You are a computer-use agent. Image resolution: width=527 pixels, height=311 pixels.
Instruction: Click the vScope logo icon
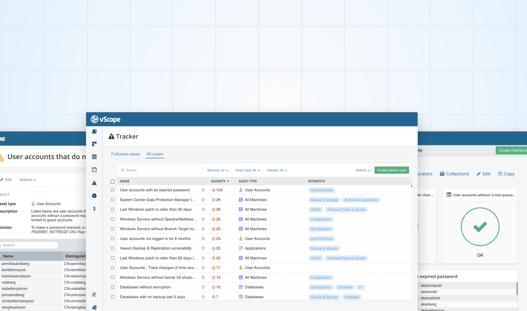94,119
